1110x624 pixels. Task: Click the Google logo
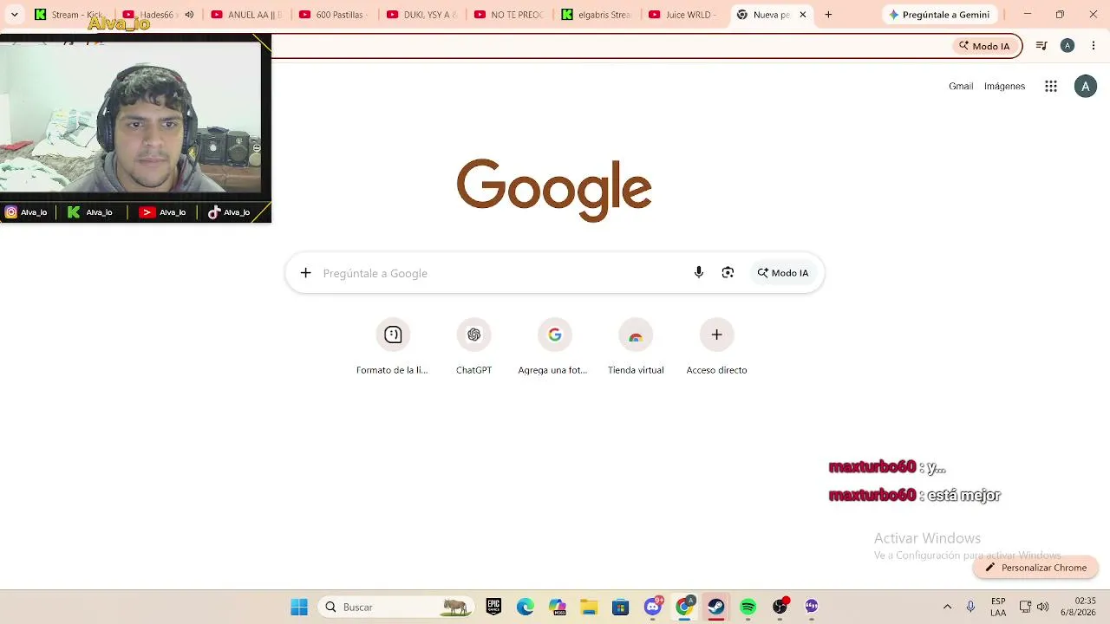[x=554, y=190]
